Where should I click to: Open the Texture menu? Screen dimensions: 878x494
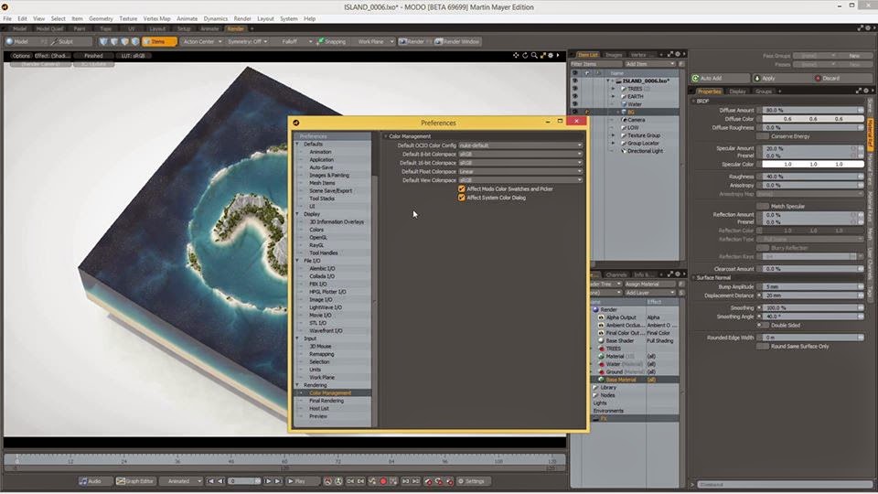point(128,18)
